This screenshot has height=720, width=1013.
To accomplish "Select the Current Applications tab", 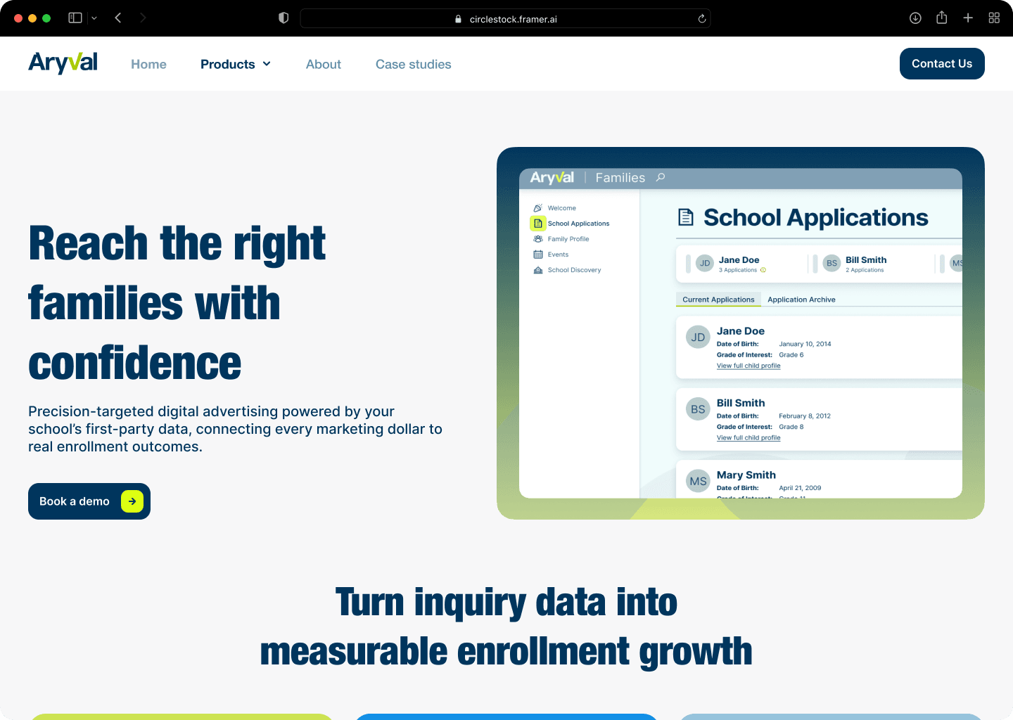I will coord(718,300).
